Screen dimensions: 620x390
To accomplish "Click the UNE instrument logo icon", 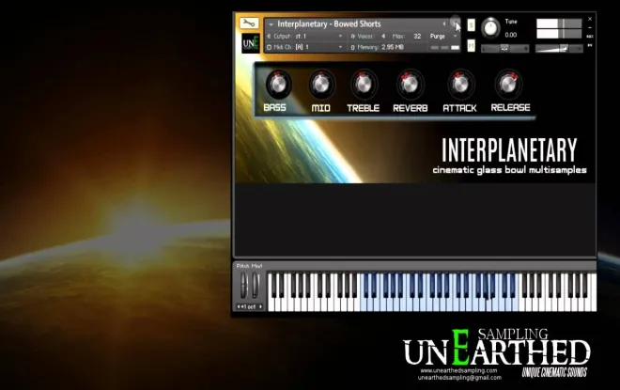I will coord(251,42).
